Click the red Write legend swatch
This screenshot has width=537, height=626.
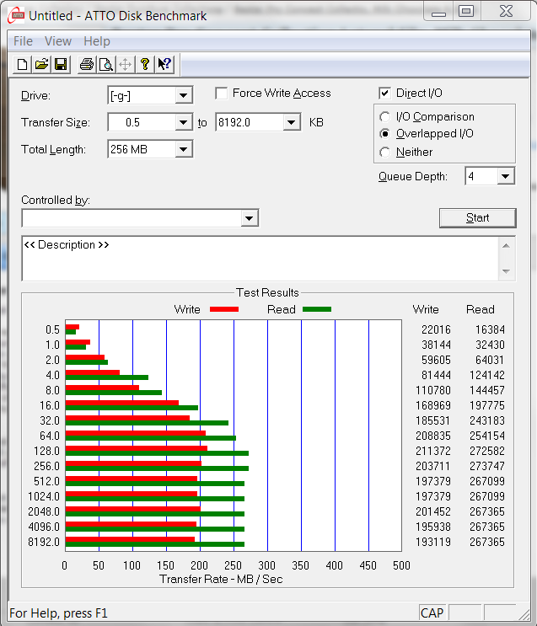pos(223,309)
